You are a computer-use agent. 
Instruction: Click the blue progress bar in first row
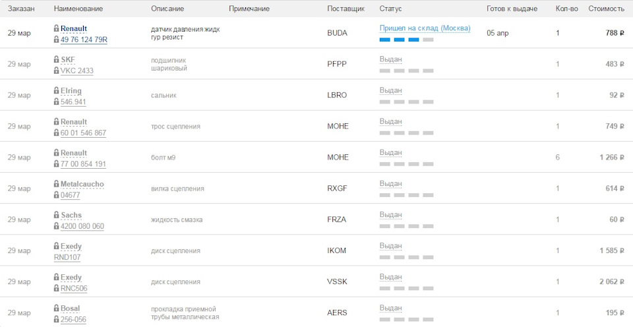pos(406,40)
